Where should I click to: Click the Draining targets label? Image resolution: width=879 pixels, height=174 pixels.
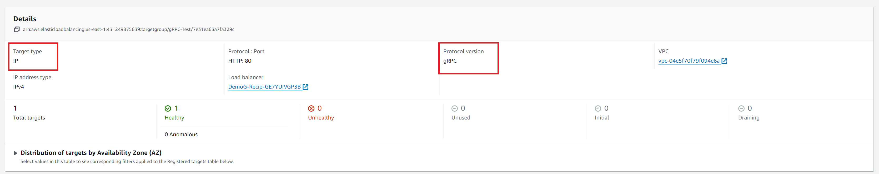(x=749, y=118)
